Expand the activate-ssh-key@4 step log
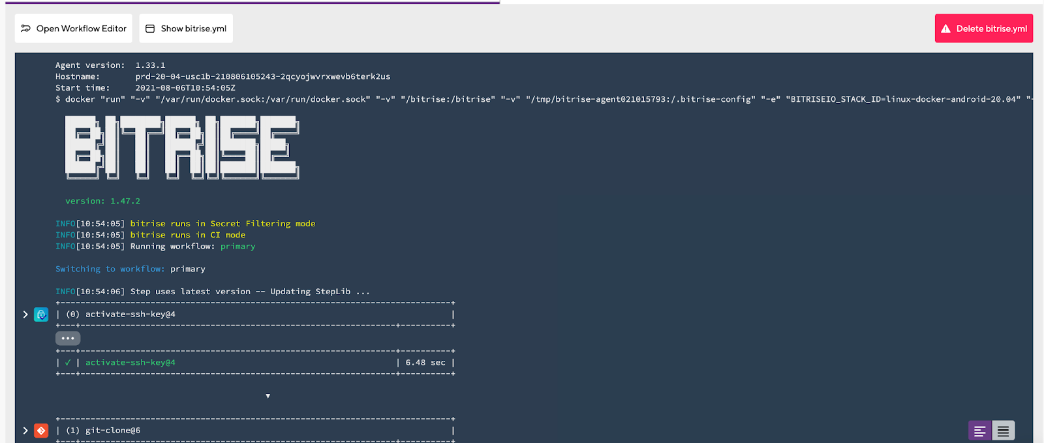This screenshot has height=443, width=1044. point(25,314)
